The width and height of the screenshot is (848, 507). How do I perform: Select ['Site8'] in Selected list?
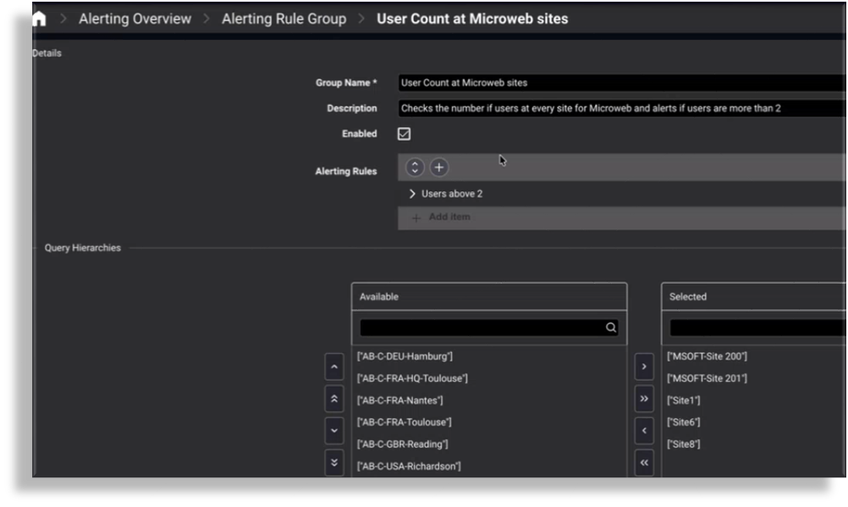[684, 444]
